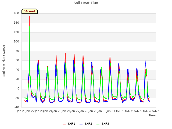Toggle the SHF2 legend entry

tap(86, 124)
